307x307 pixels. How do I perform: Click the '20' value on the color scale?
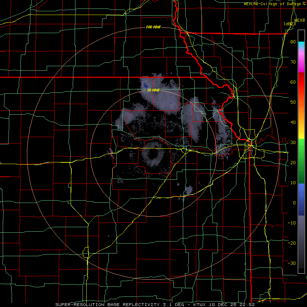pyautogui.click(x=293, y=162)
